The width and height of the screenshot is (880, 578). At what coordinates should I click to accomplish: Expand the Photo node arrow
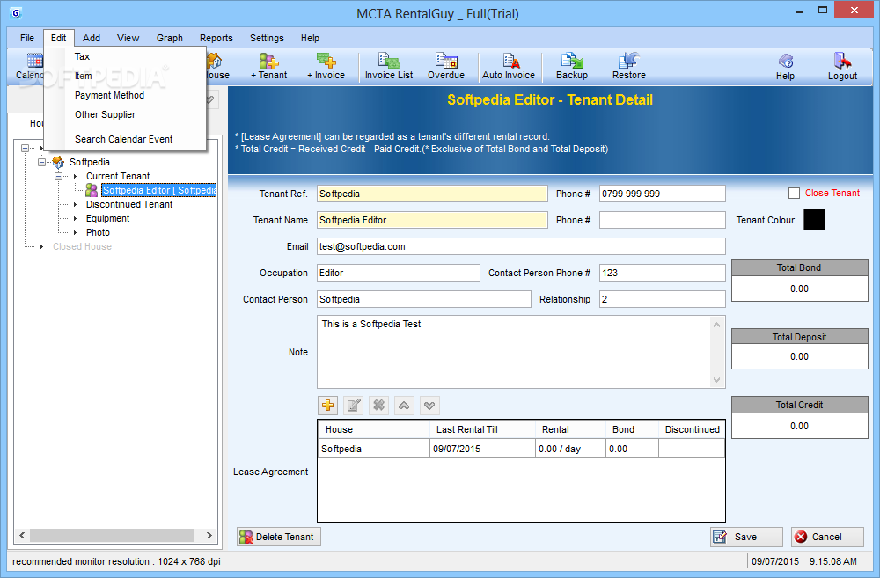75,232
